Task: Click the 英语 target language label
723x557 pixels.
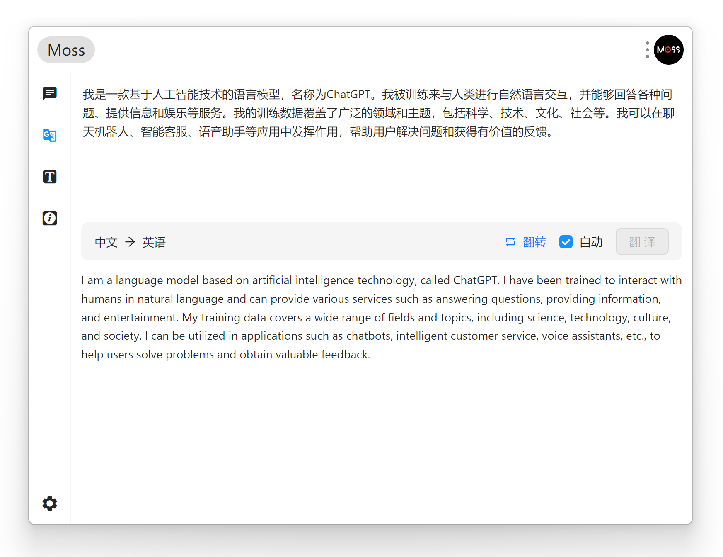Action: click(154, 242)
